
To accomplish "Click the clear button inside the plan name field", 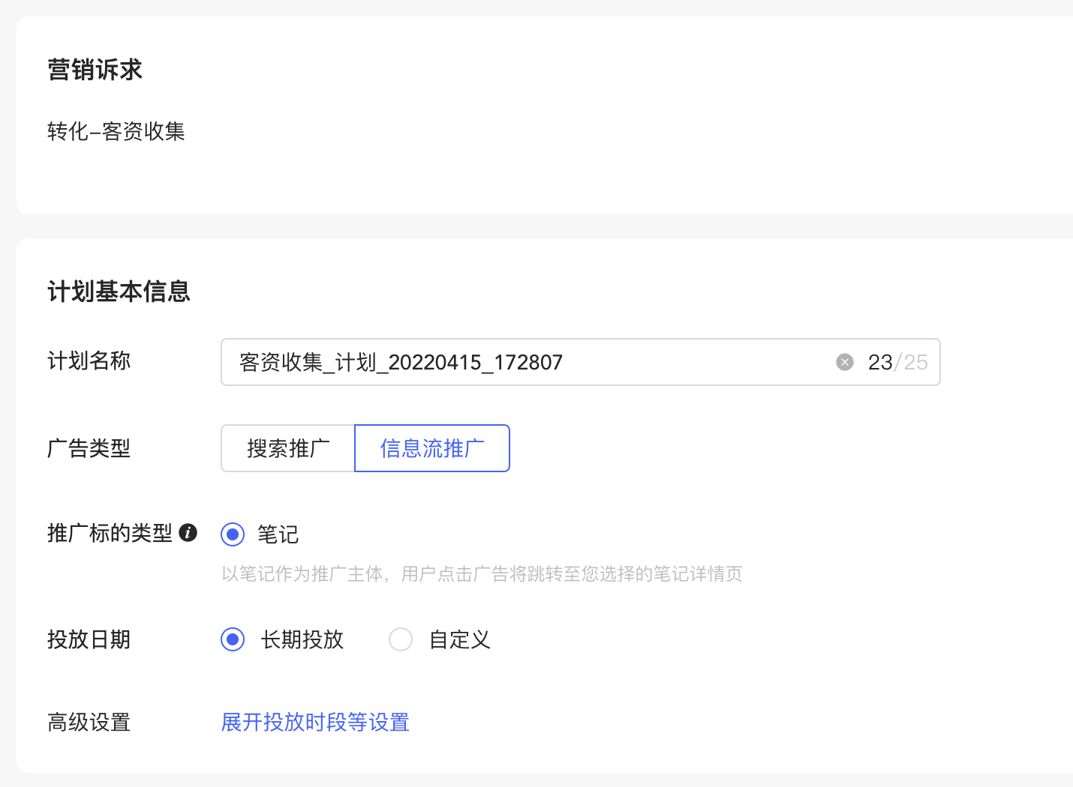I will coord(844,361).
